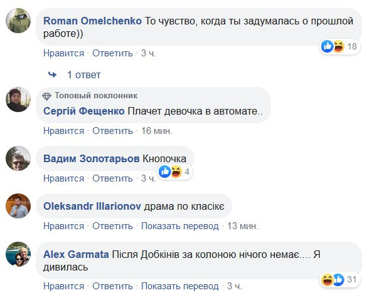Reply to Oleksandr Illarionov's comment
This screenshot has width=384, height=293.
coord(112,226)
